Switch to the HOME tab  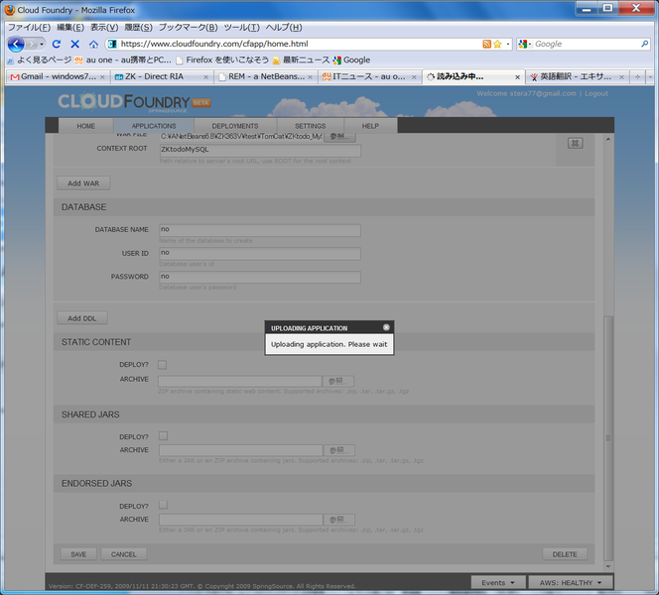point(85,126)
